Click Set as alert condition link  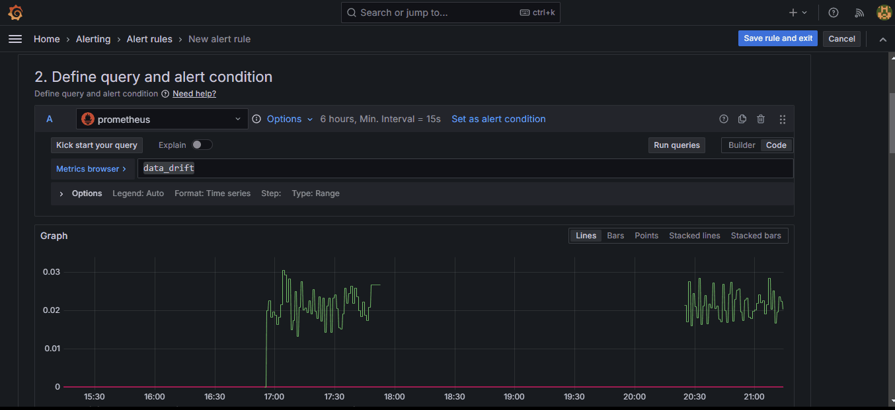coord(498,119)
